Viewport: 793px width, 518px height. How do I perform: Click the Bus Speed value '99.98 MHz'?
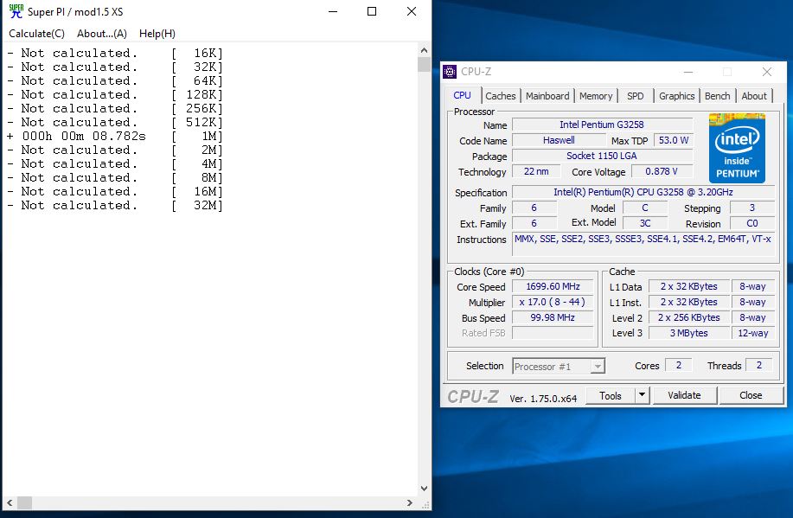(553, 317)
